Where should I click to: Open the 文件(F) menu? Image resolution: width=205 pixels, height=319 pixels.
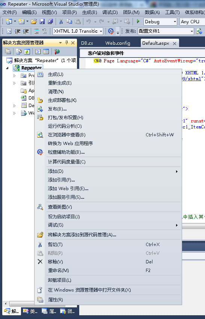tap(9, 12)
